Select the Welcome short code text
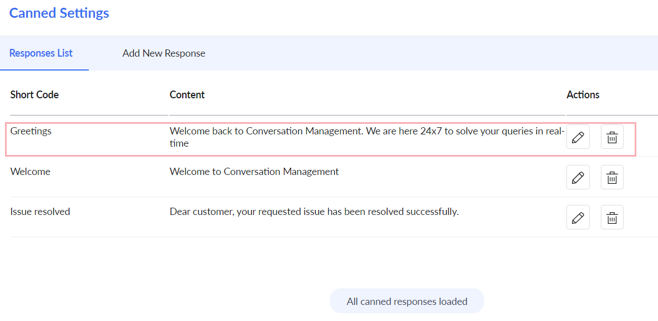The width and height of the screenshot is (658, 321). [x=30, y=171]
